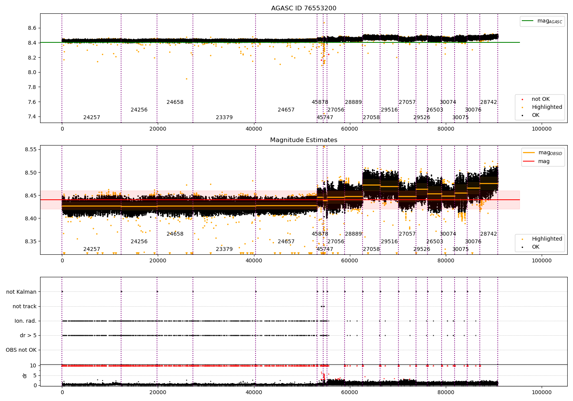Click the OBSID label 23379 in top plot

point(224,118)
